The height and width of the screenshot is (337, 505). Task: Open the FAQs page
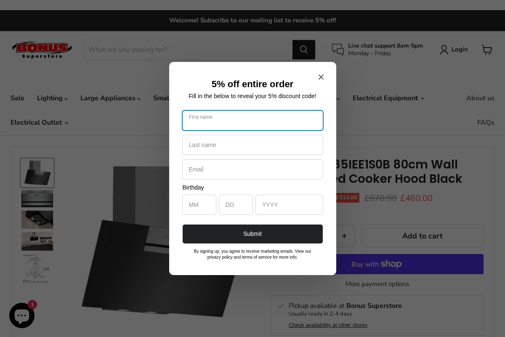pos(485,123)
